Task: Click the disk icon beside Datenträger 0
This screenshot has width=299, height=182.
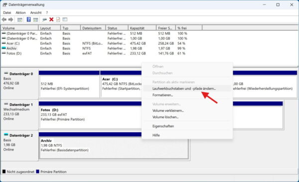Action: [x=6, y=73]
